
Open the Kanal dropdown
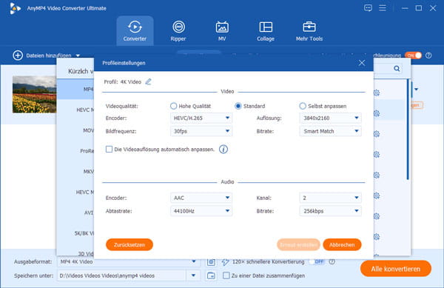pyautogui.click(x=330, y=198)
